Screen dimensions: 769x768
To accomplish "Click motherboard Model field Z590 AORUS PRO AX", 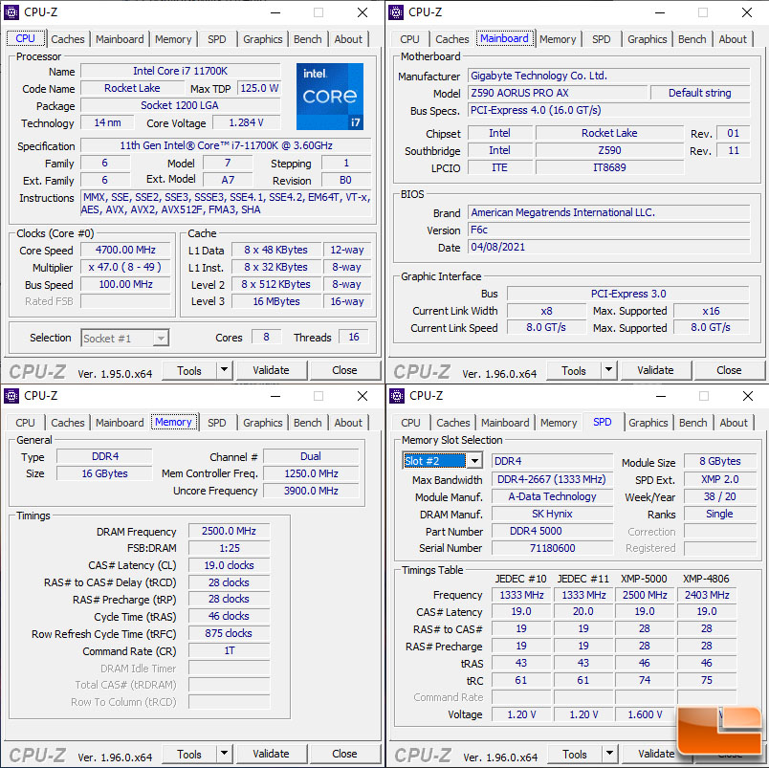I will pyautogui.click(x=558, y=93).
